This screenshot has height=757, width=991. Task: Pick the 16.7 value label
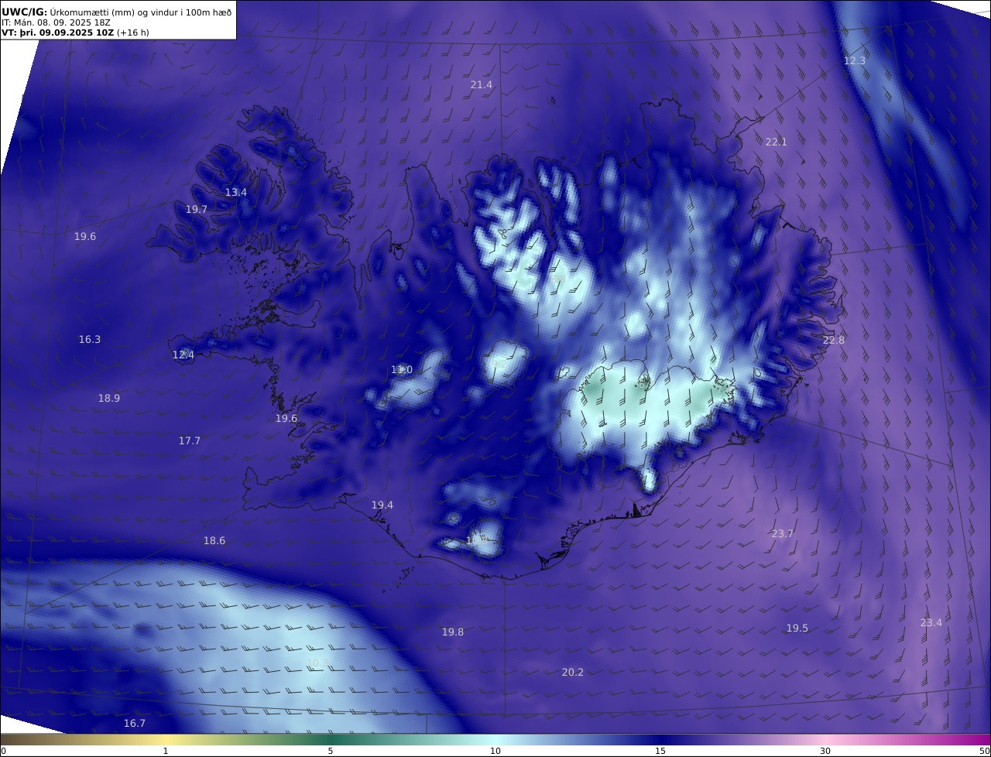pyautogui.click(x=135, y=724)
